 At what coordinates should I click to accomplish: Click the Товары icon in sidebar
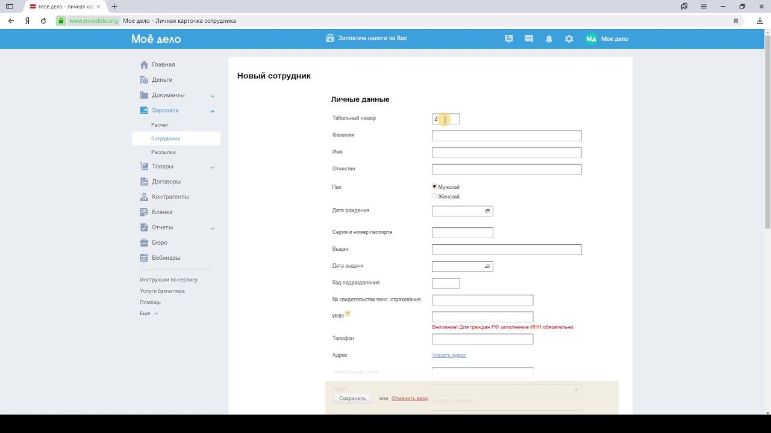tap(144, 166)
